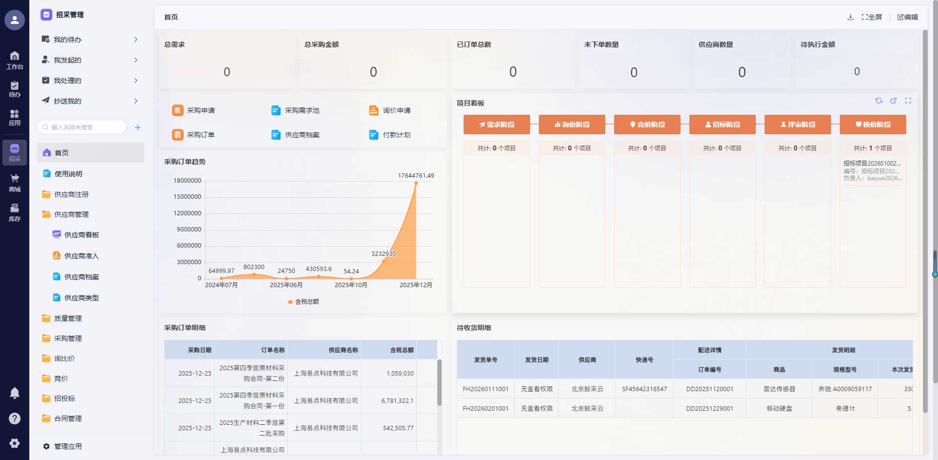
Task: Open 库存 in the left rail
Action: (x=15, y=212)
